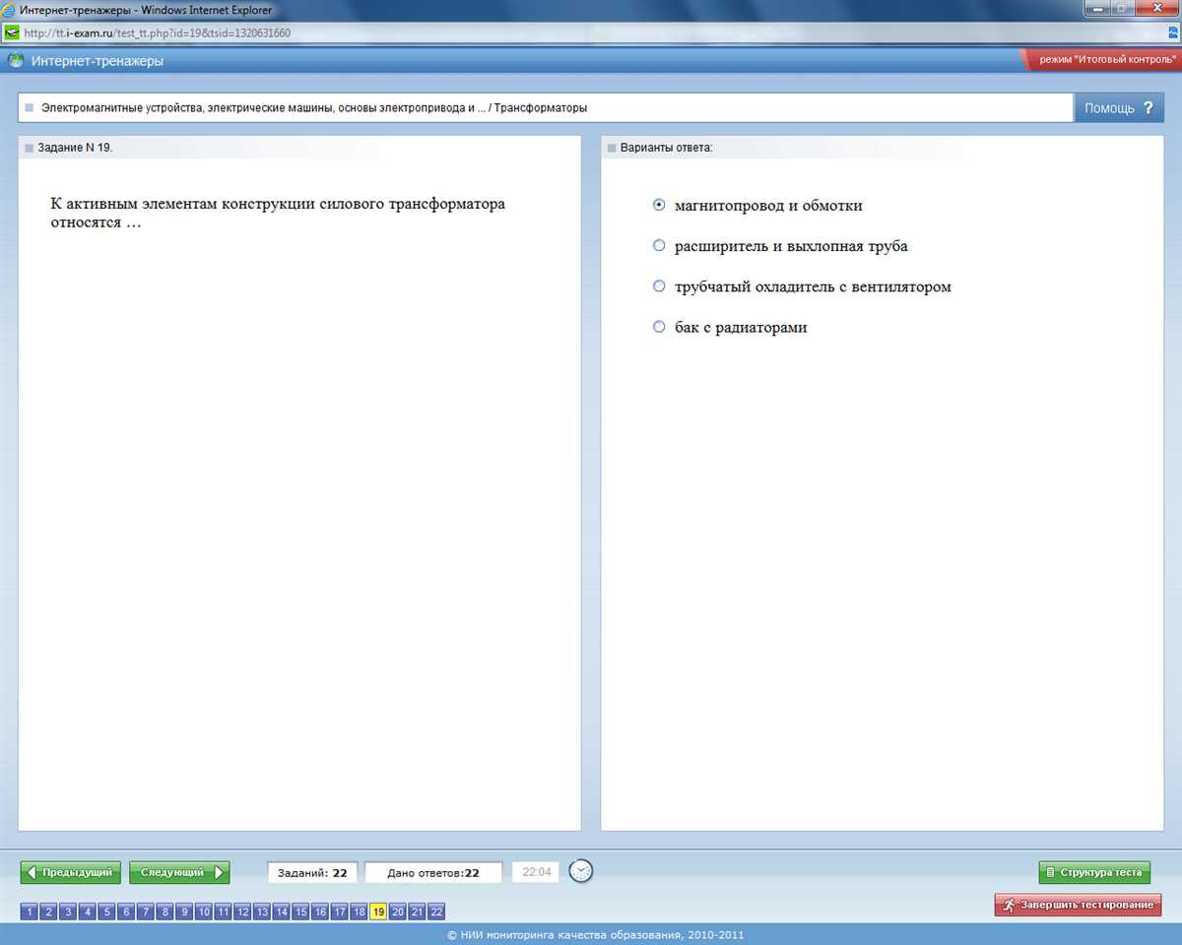Image resolution: width=1182 pixels, height=945 pixels.
Task: Jump to question 11
Action: tap(223, 912)
